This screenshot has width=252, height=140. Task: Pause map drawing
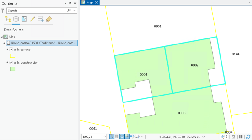(241, 137)
